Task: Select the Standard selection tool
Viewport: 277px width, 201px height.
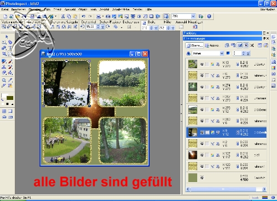Action: click(4, 42)
